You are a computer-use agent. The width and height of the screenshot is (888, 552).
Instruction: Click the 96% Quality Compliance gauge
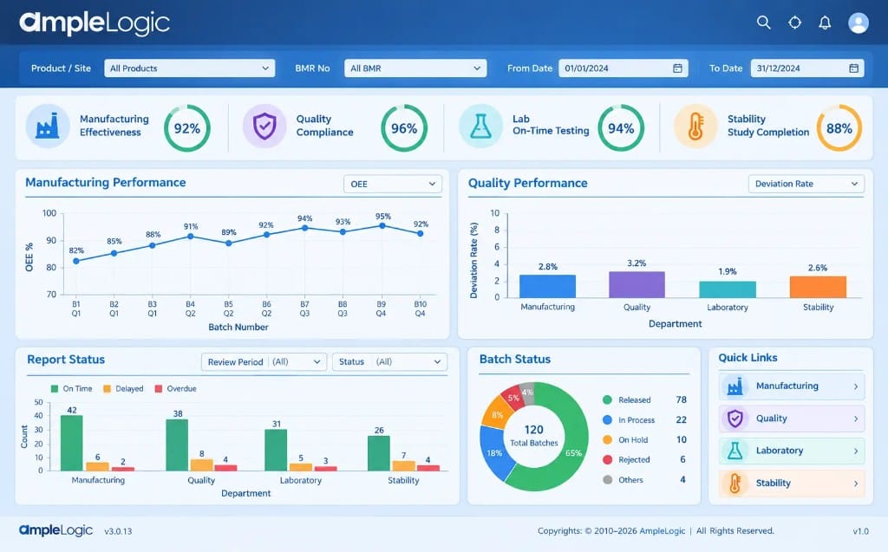tap(404, 128)
